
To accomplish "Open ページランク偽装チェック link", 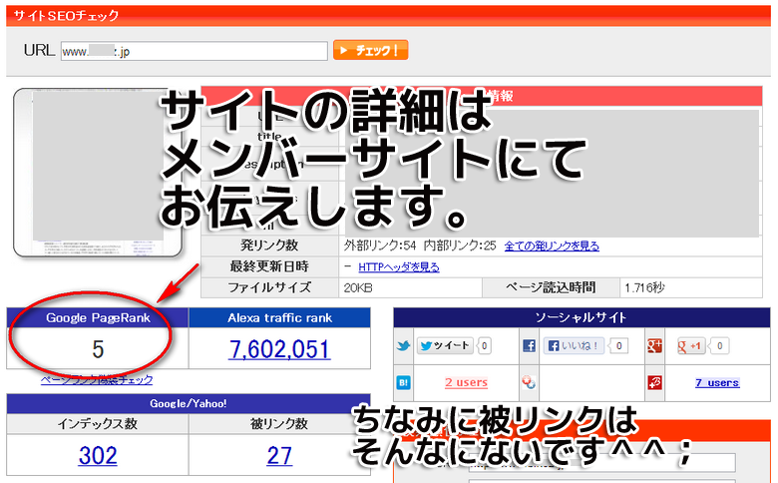I will click(97, 380).
